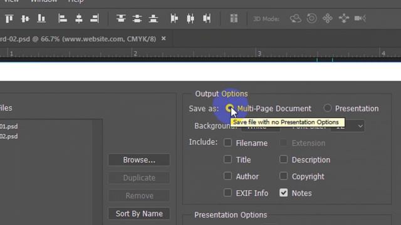Enable the EXIF Info checkbox
Image resolution: width=401 pixels, height=225 pixels.
click(x=227, y=193)
